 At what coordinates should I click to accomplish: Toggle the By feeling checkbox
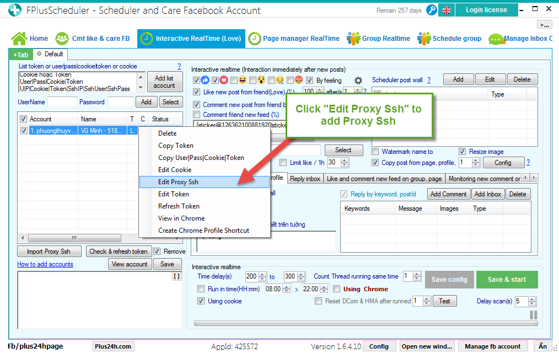(309, 80)
